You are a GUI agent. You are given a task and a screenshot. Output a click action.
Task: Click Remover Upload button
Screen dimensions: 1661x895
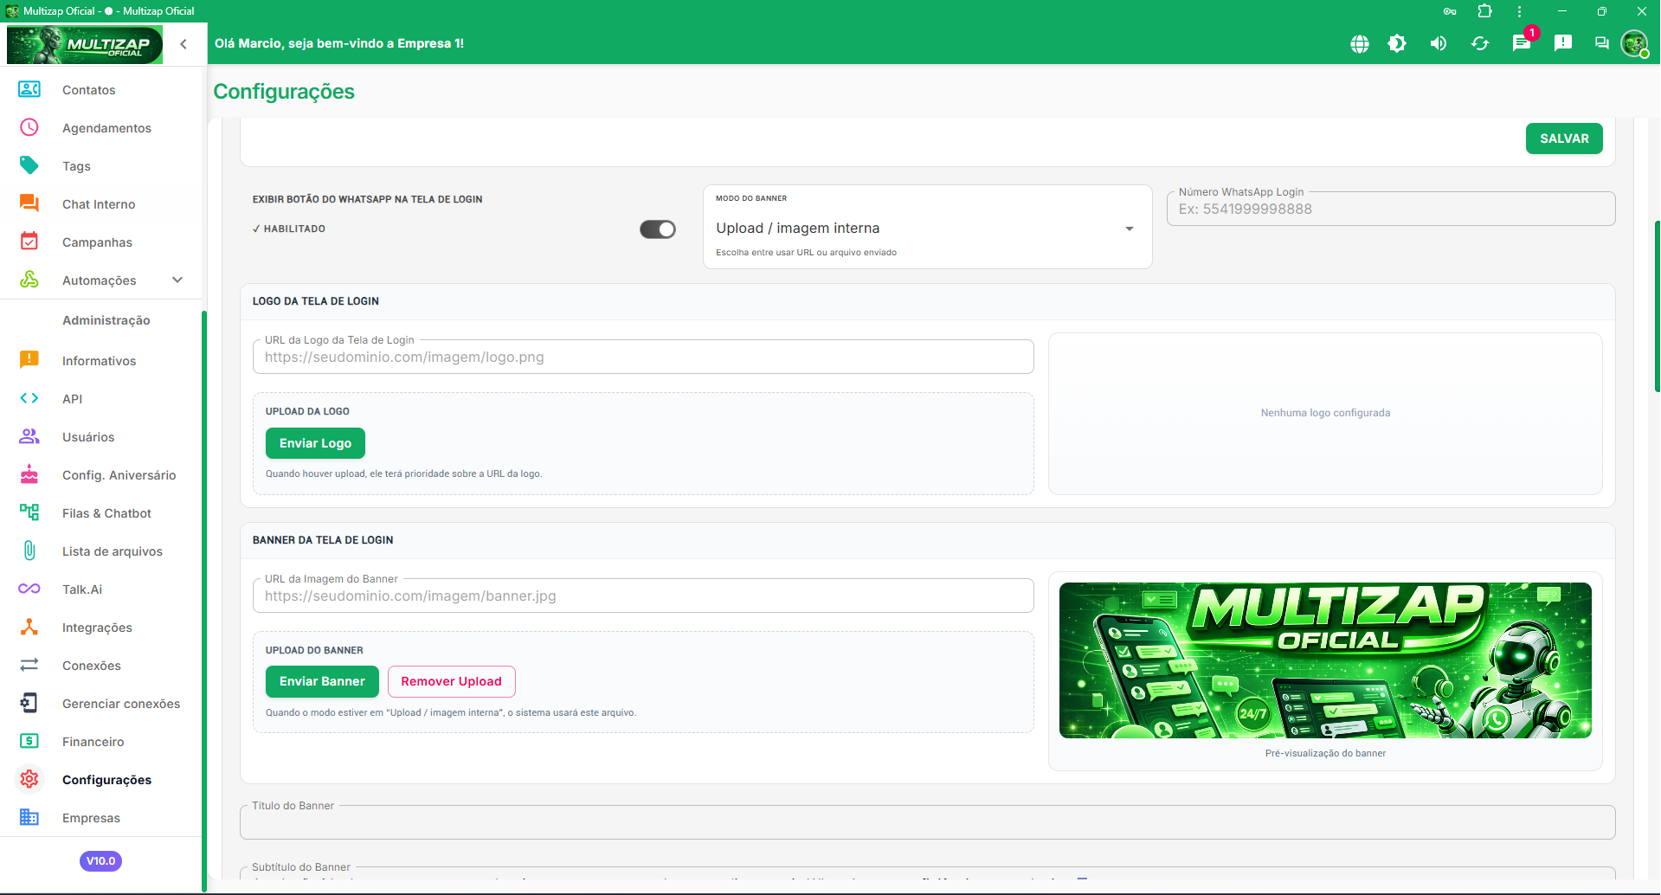[x=451, y=681]
